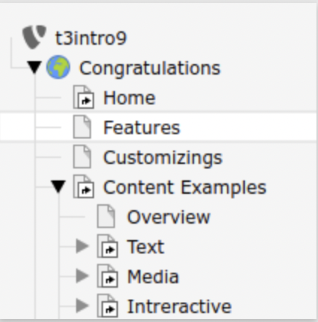Viewport: 318px width, 322px height.
Task: Open the Overview page label
Action: (x=169, y=217)
